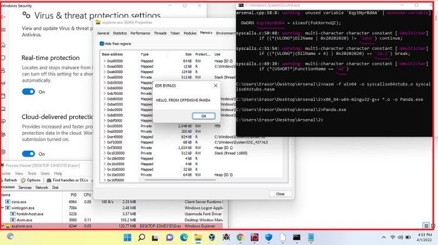Open Windows Security shield on taskbar
The width and height of the screenshot is (438, 245).
point(268,237)
